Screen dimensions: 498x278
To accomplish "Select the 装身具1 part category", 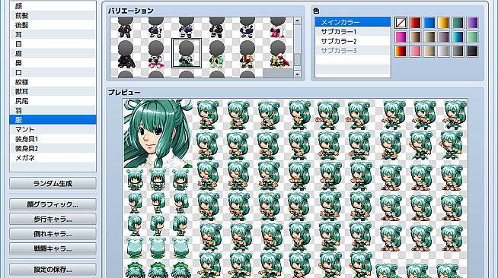I will click(53, 139).
